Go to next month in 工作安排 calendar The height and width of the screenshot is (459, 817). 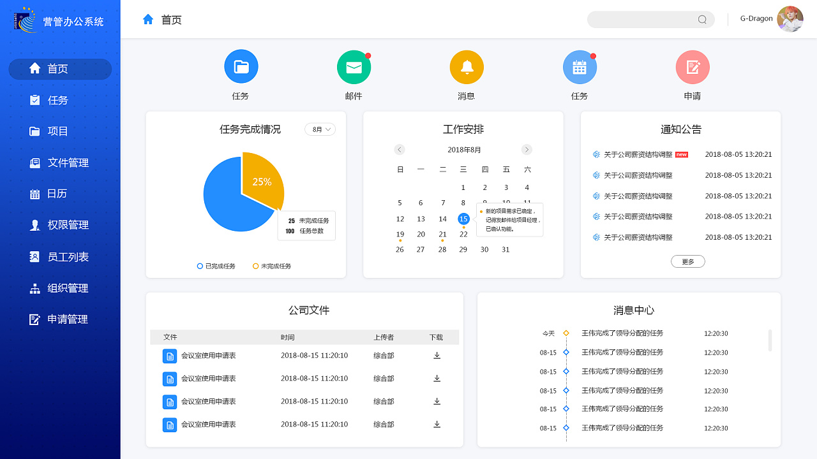527,149
